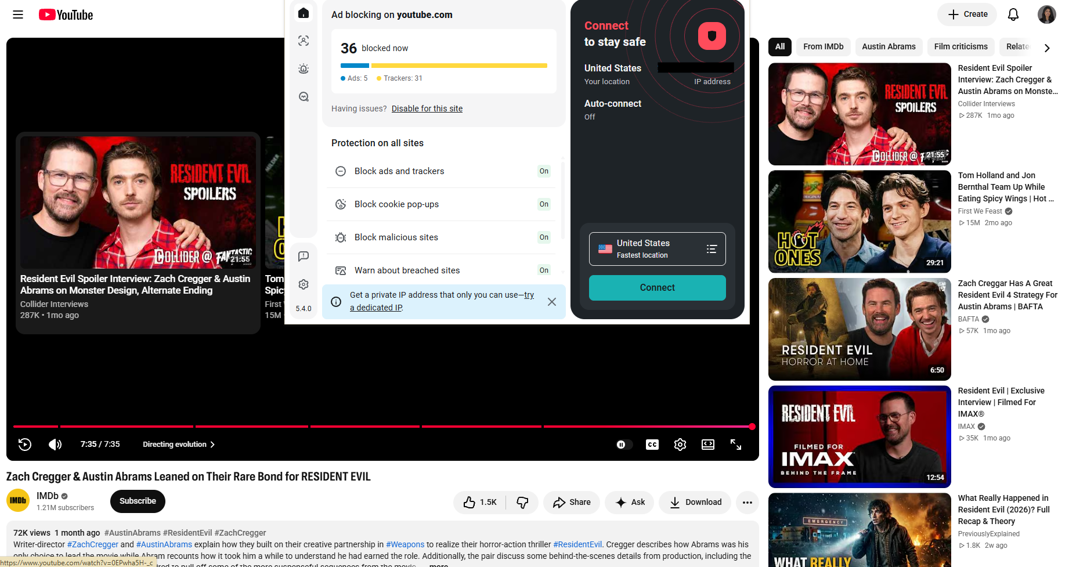Open the extension feedback chat icon
This screenshot has height=567, width=1069.
304,256
